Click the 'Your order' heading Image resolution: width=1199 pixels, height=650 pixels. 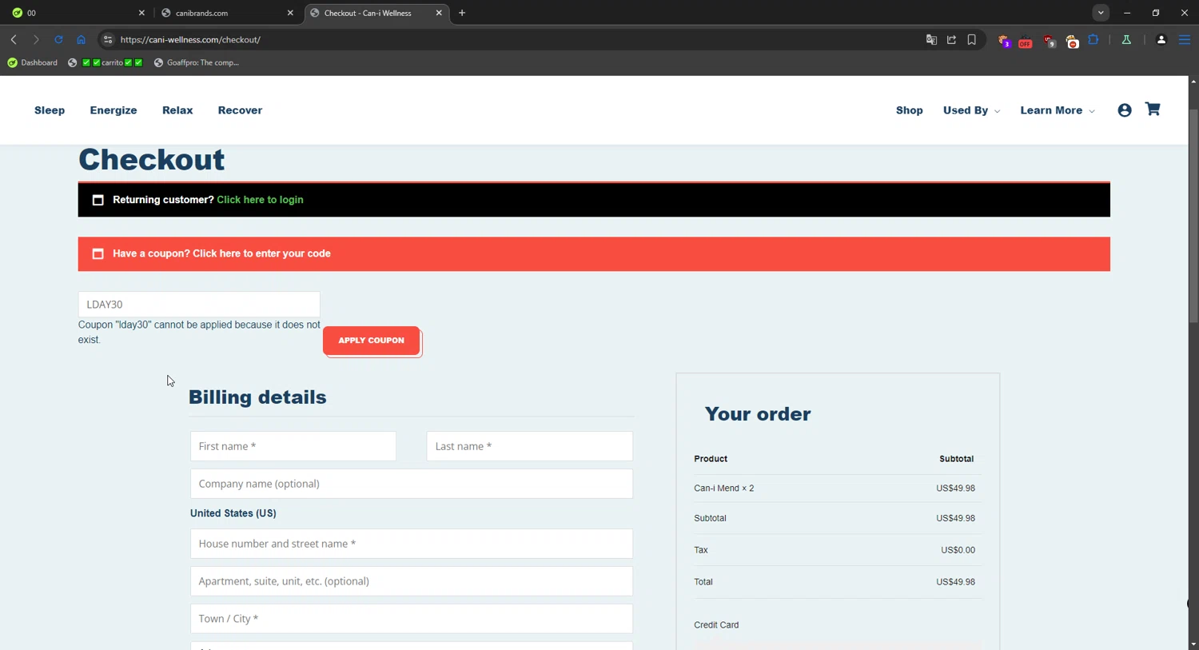[x=758, y=414]
